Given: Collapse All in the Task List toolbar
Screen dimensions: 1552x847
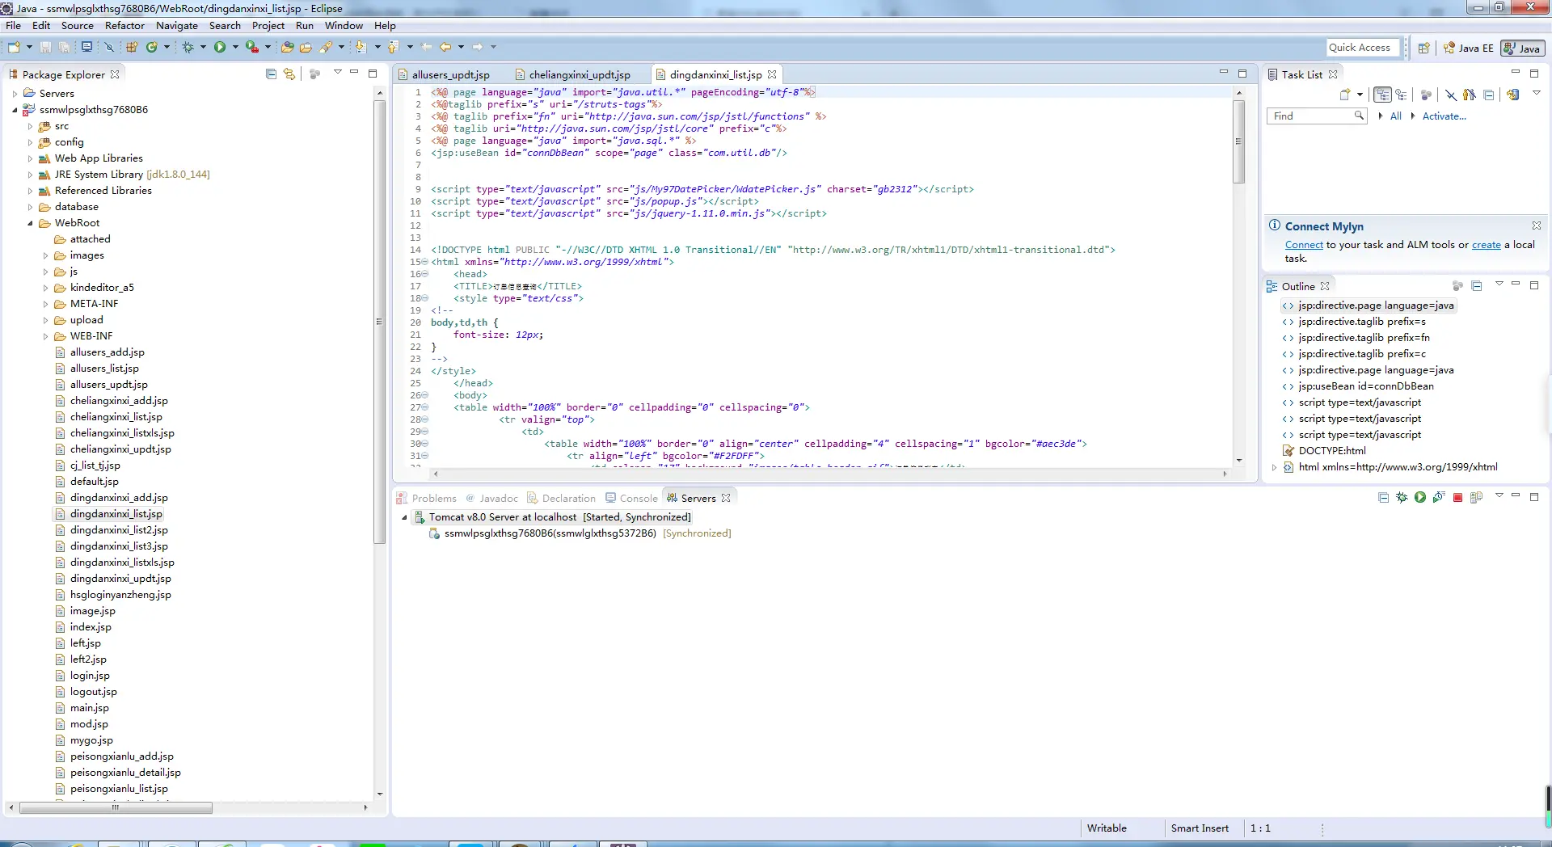Looking at the screenshot, I should (1488, 95).
